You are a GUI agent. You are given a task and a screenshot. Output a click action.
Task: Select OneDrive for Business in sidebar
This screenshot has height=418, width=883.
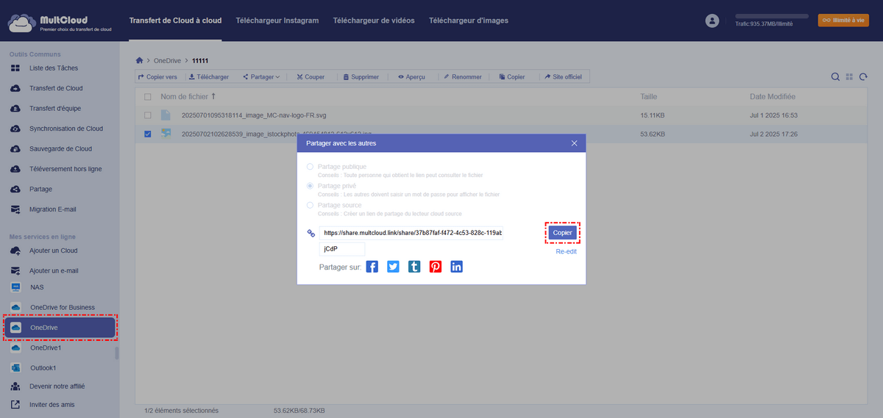(62, 307)
